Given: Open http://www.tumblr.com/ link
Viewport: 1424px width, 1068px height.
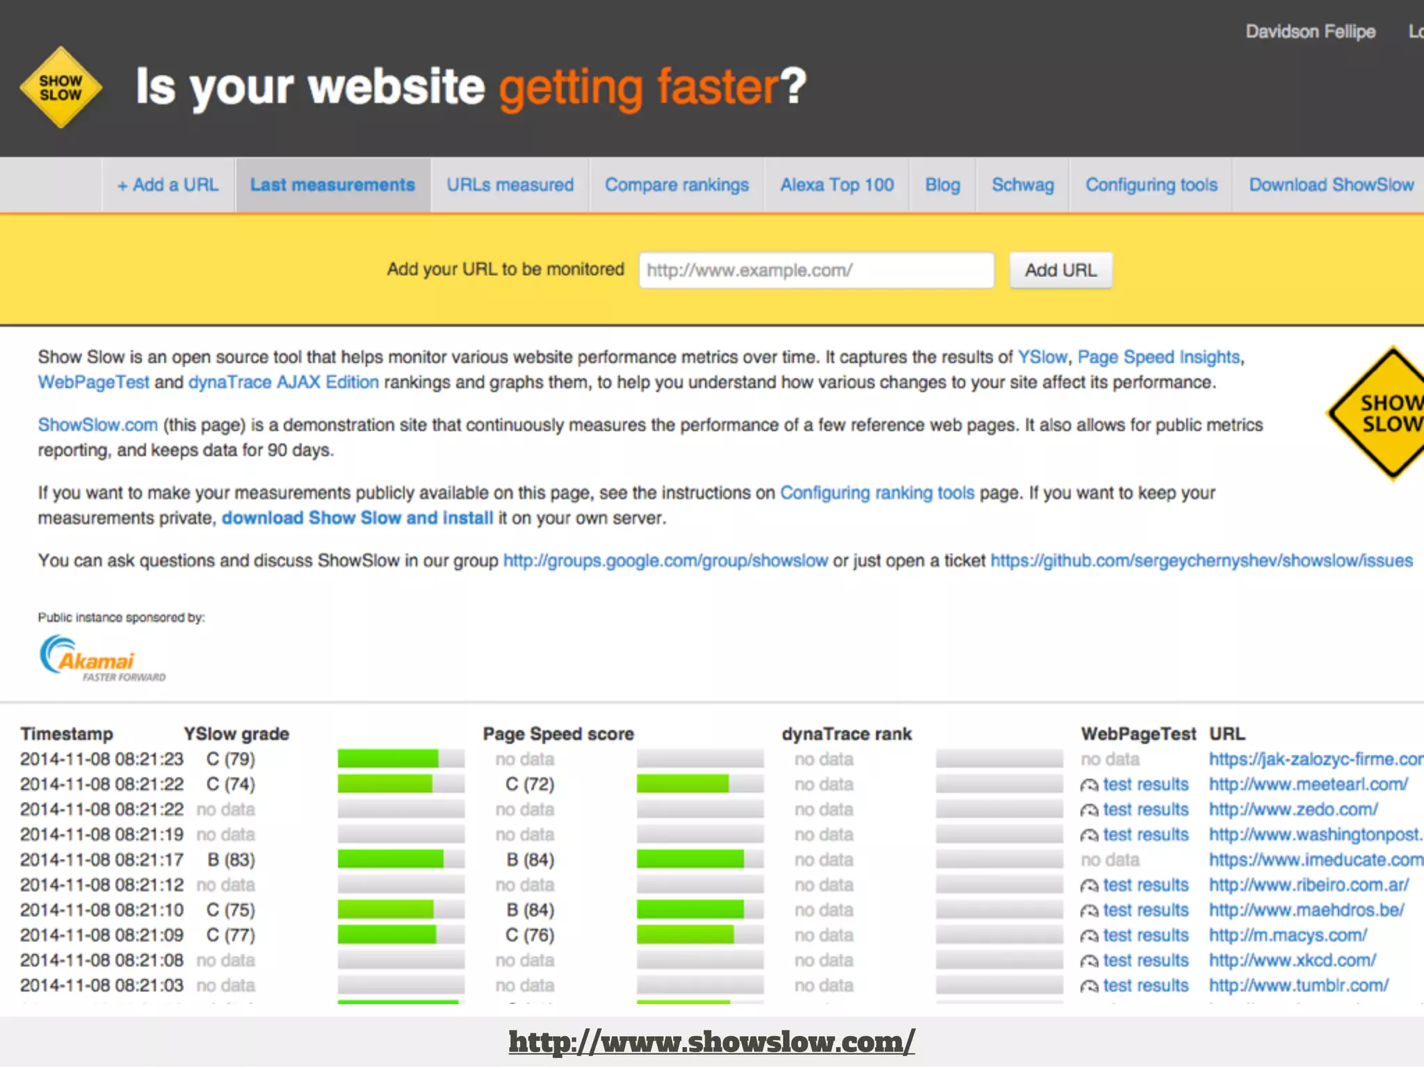Looking at the screenshot, I should pos(1299,985).
